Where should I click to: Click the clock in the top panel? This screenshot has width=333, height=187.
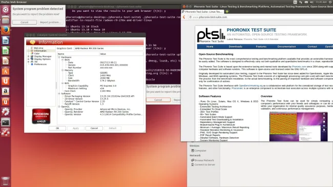pyautogui.click(x=321, y=2)
